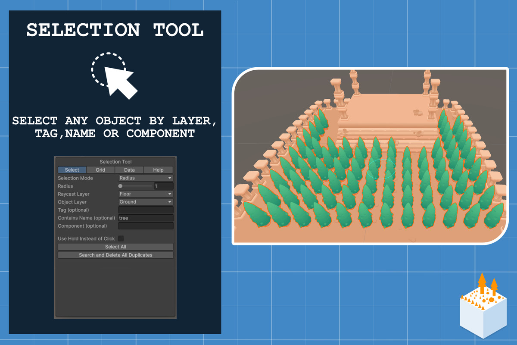Open the Object Layer dropdown showing Ground

tap(145, 202)
